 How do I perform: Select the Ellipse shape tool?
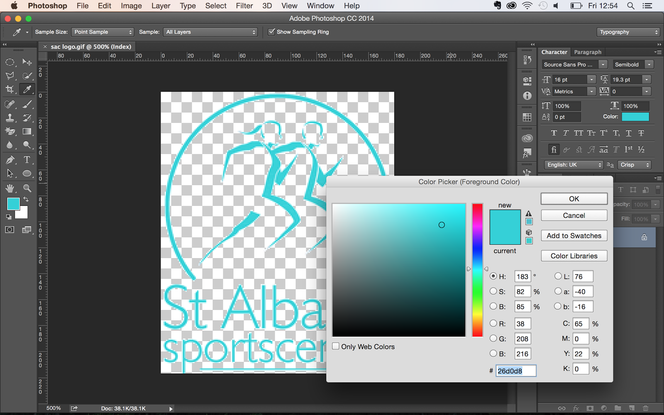pos(27,173)
